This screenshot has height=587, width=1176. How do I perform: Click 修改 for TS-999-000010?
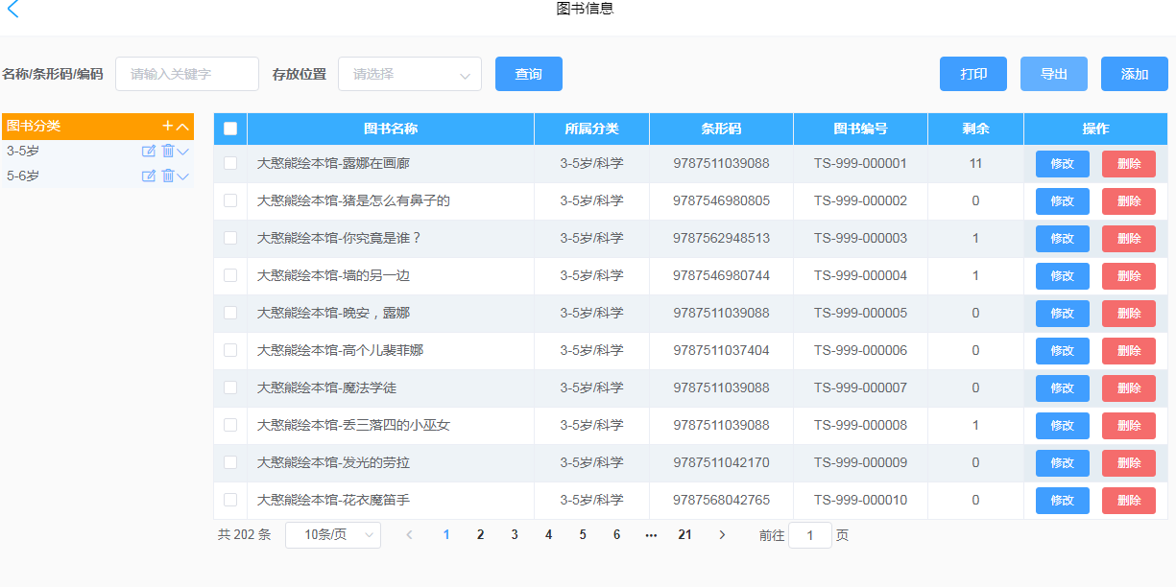click(x=1063, y=501)
